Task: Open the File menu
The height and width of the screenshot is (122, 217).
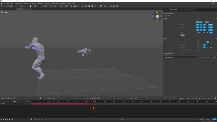Action: click(x=4, y=3)
